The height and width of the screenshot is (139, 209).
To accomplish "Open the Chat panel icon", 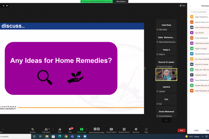I will [x=70, y=129].
